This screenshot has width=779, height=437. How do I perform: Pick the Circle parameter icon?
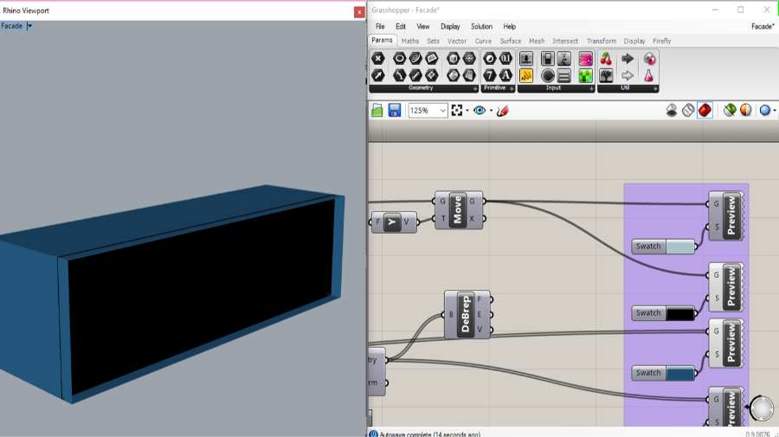(399, 59)
